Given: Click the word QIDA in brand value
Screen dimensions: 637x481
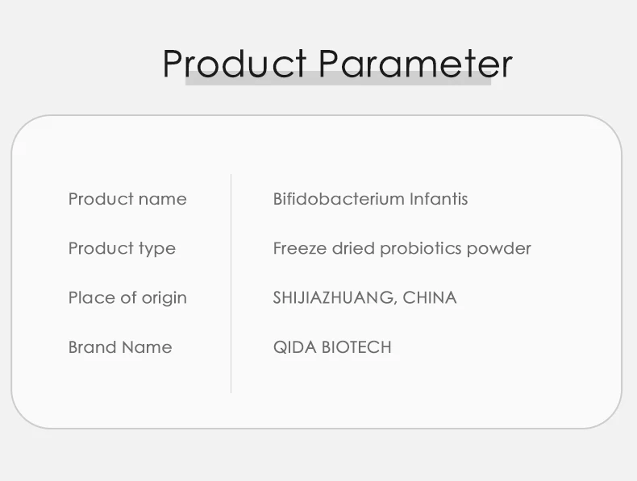Looking at the screenshot, I should pyautogui.click(x=295, y=347).
